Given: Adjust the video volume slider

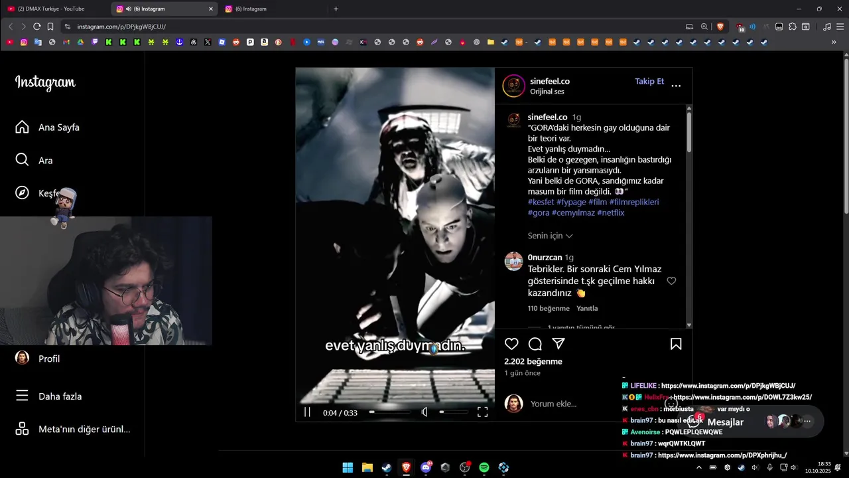Looking at the screenshot, I should tap(453, 412).
